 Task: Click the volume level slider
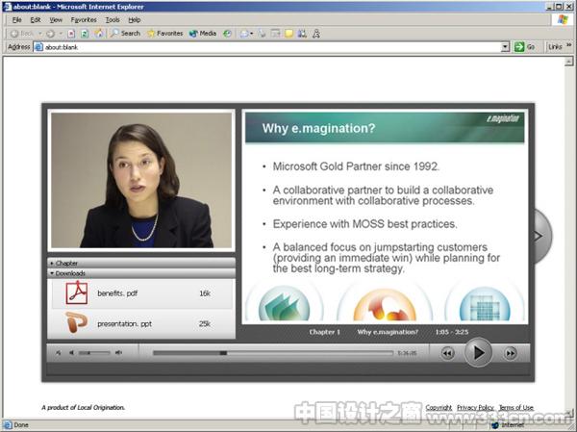pos(94,353)
